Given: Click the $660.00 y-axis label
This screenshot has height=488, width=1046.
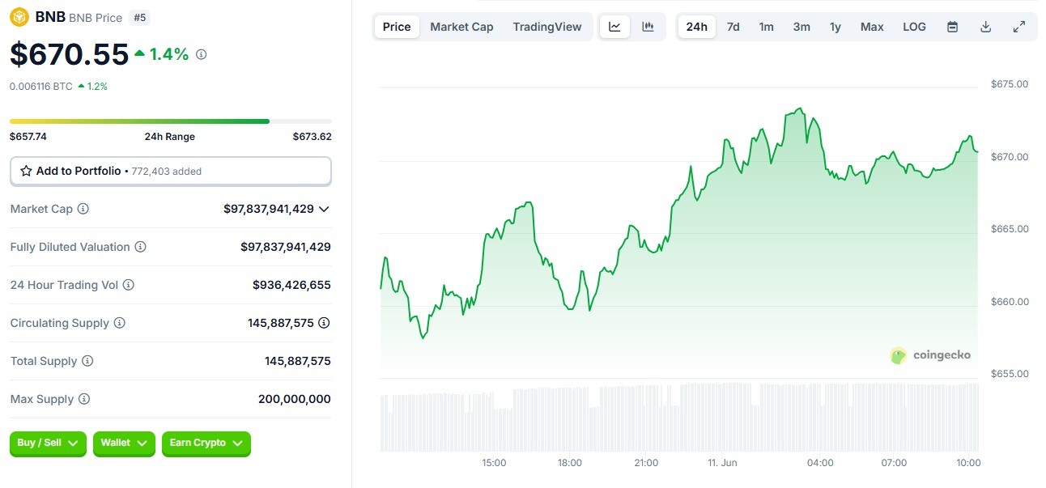Looking at the screenshot, I should [1010, 302].
